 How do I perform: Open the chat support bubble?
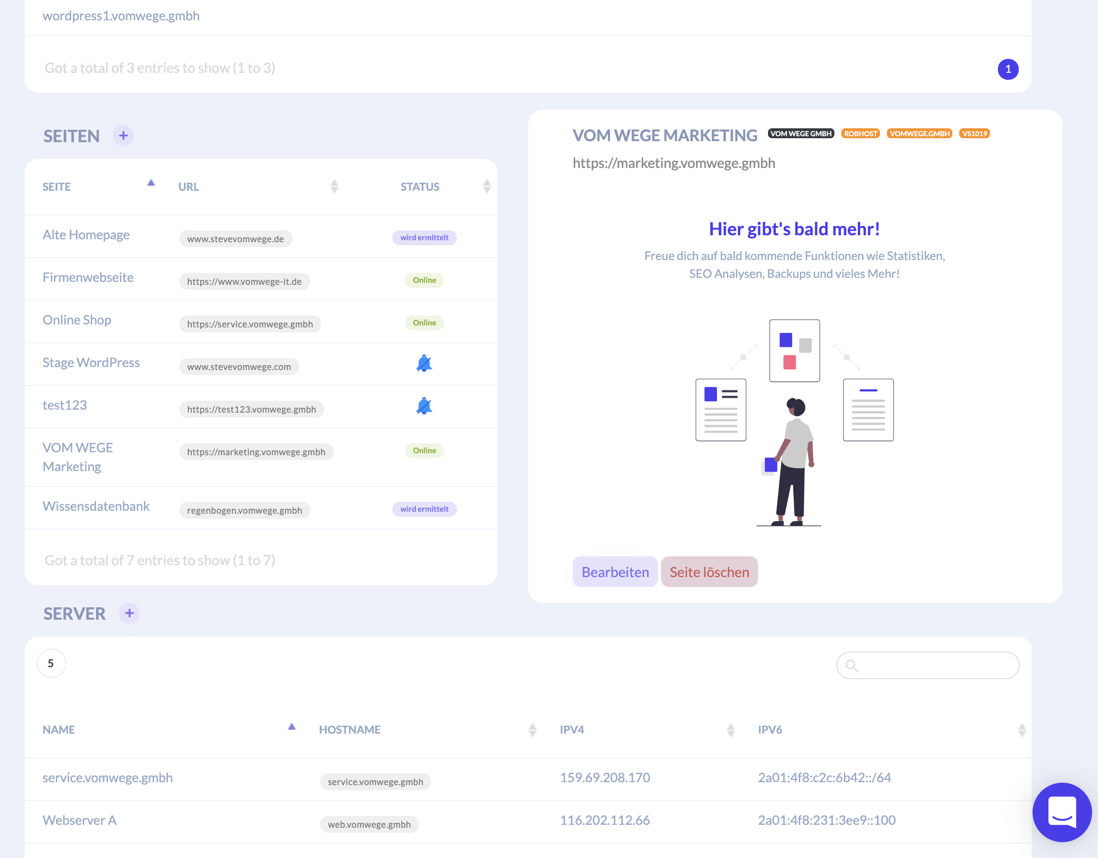coord(1061,812)
